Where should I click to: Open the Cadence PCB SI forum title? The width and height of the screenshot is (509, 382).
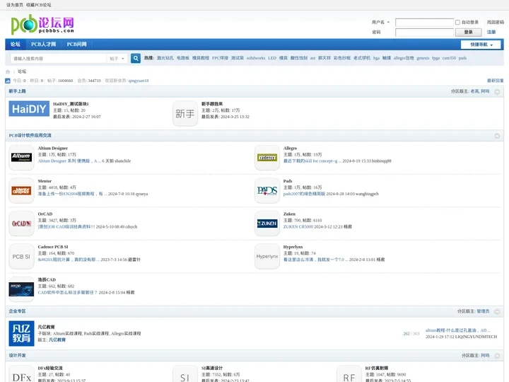(53, 247)
